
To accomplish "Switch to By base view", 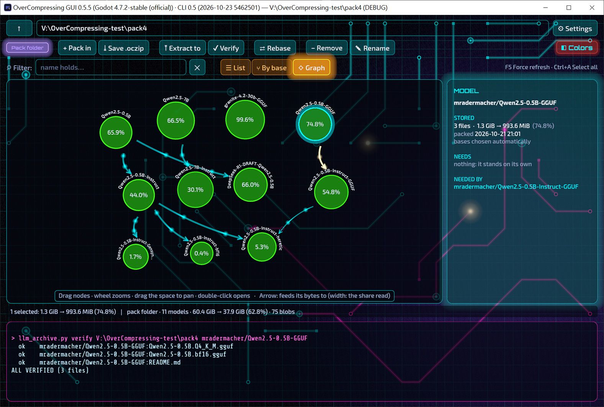I will click(272, 68).
